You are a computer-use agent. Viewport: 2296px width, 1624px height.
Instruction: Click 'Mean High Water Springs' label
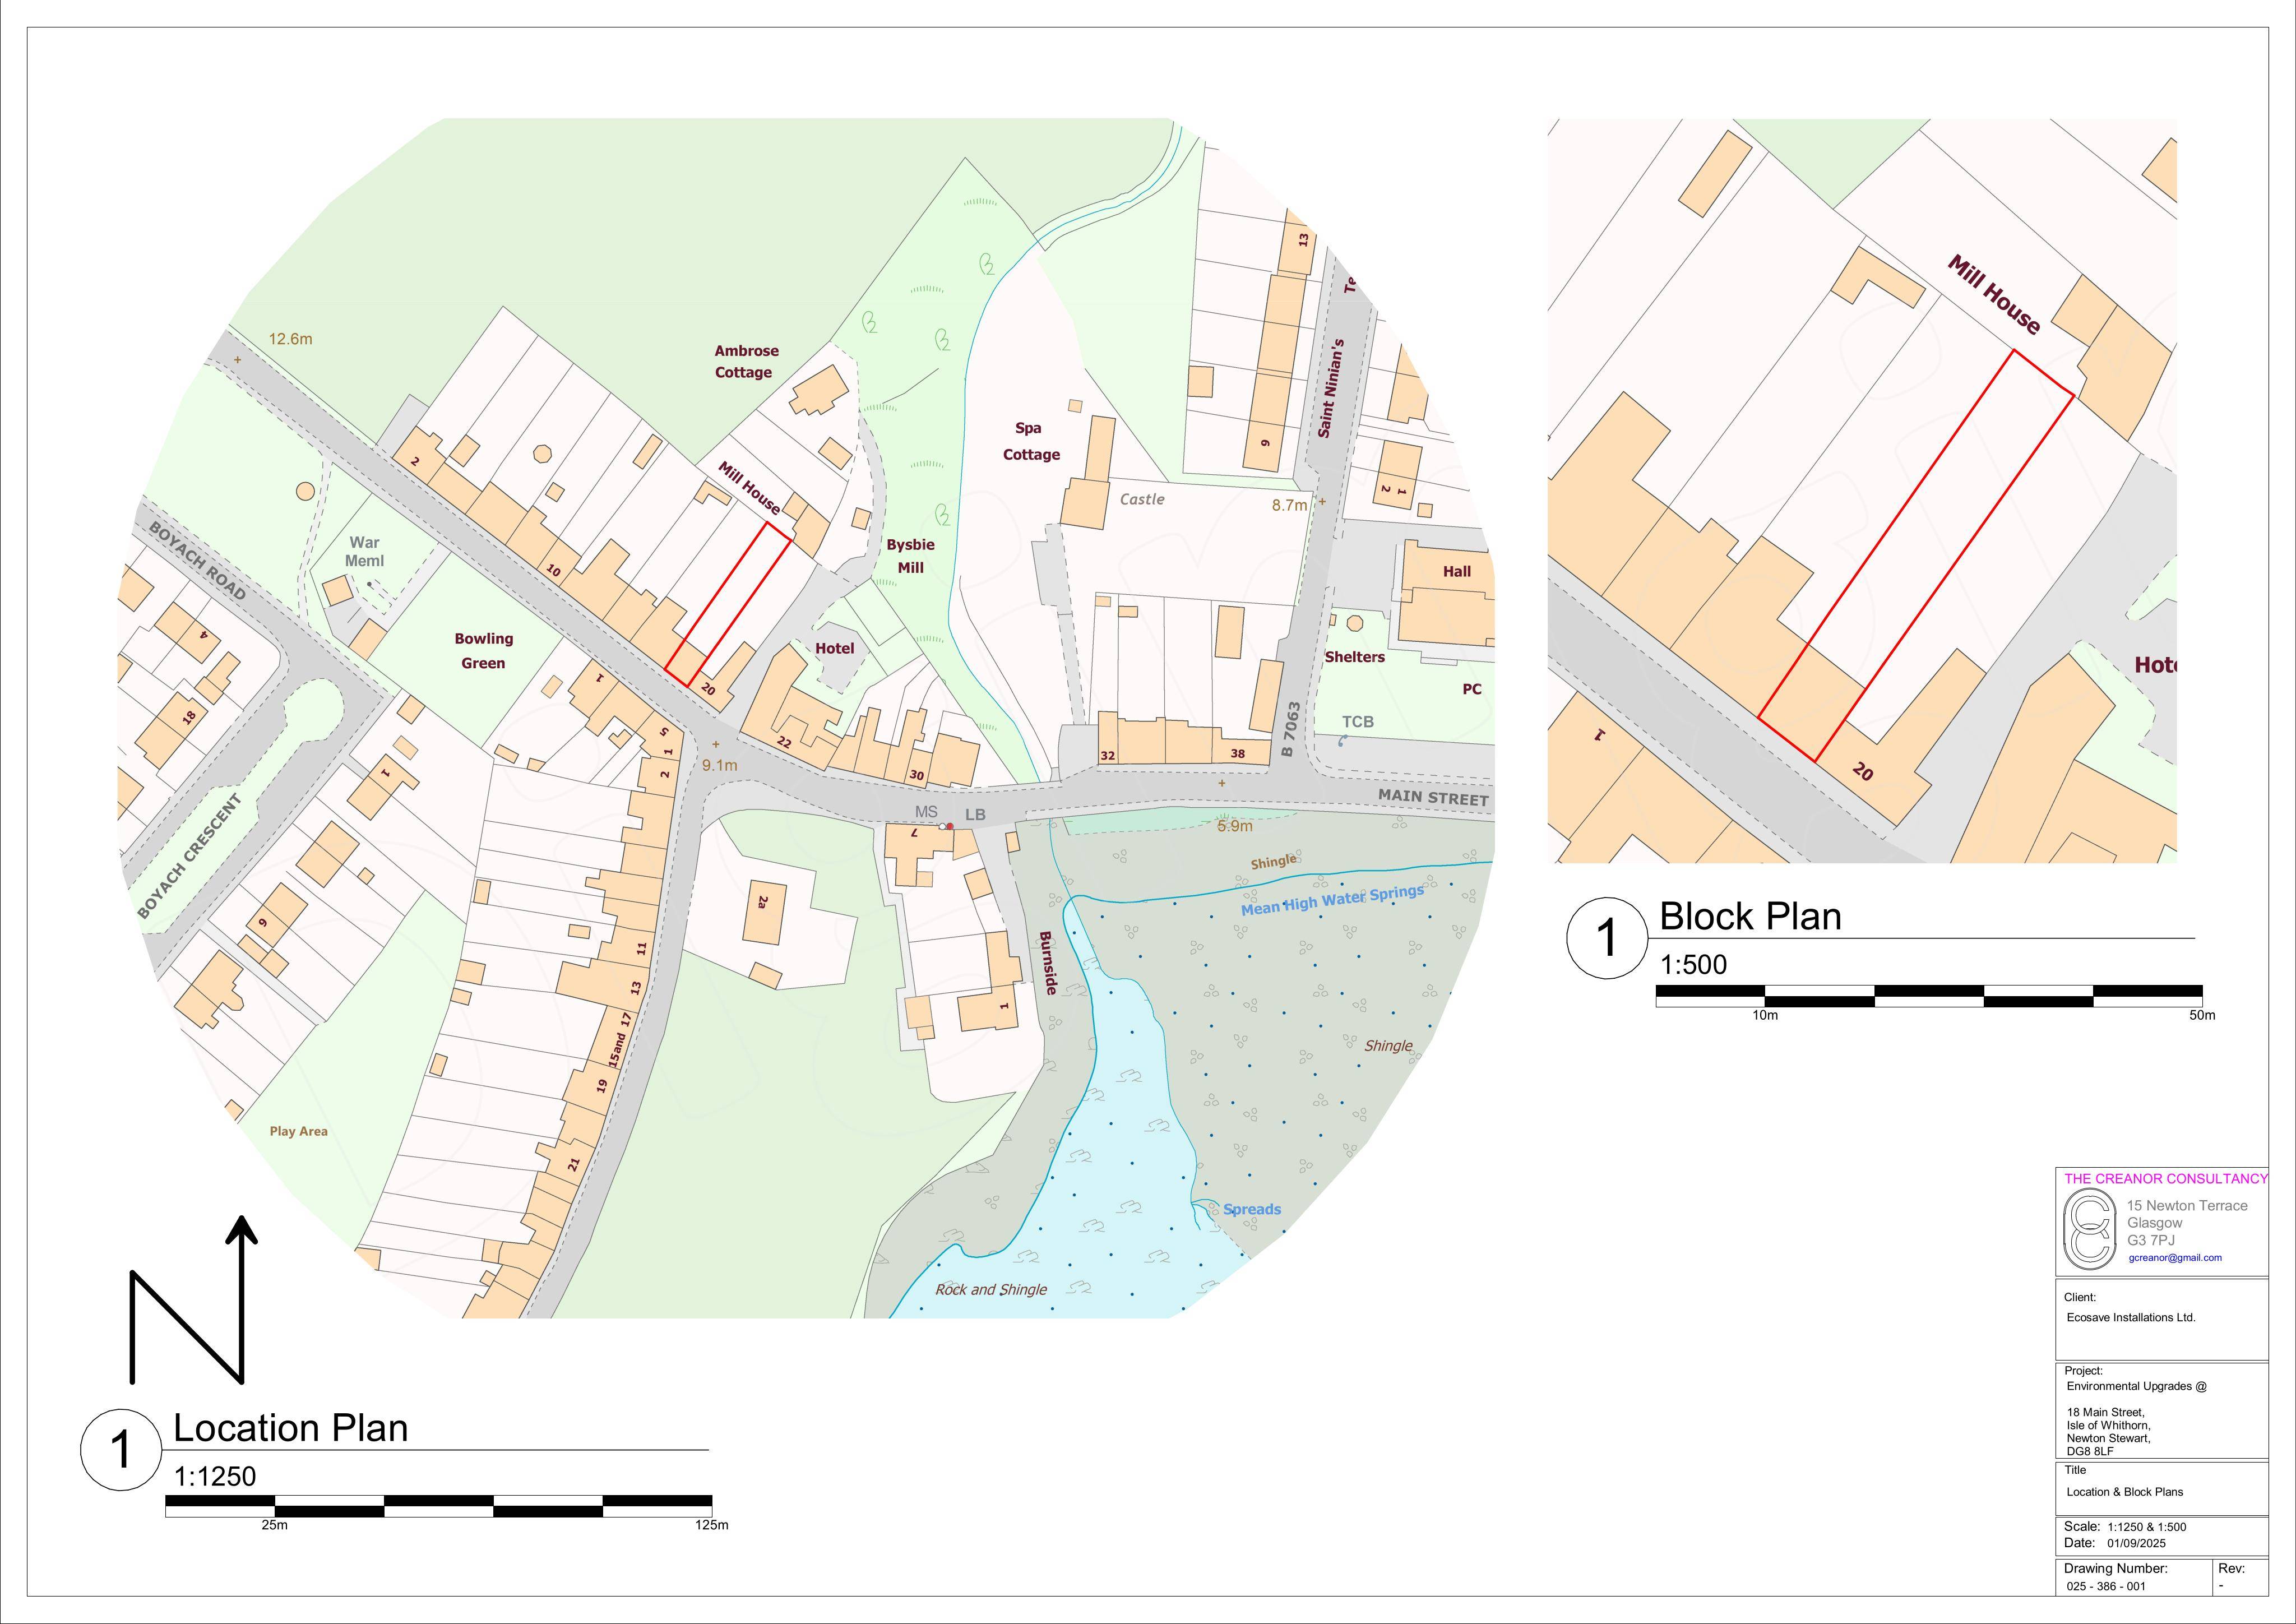pyautogui.click(x=1332, y=899)
